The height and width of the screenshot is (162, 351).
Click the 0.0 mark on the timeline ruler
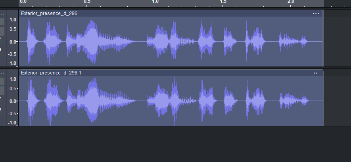pos(23,2)
